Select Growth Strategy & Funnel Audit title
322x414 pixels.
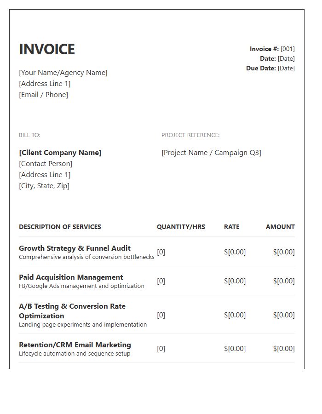[75, 248]
